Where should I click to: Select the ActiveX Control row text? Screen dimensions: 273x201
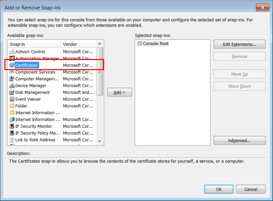pos(30,52)
